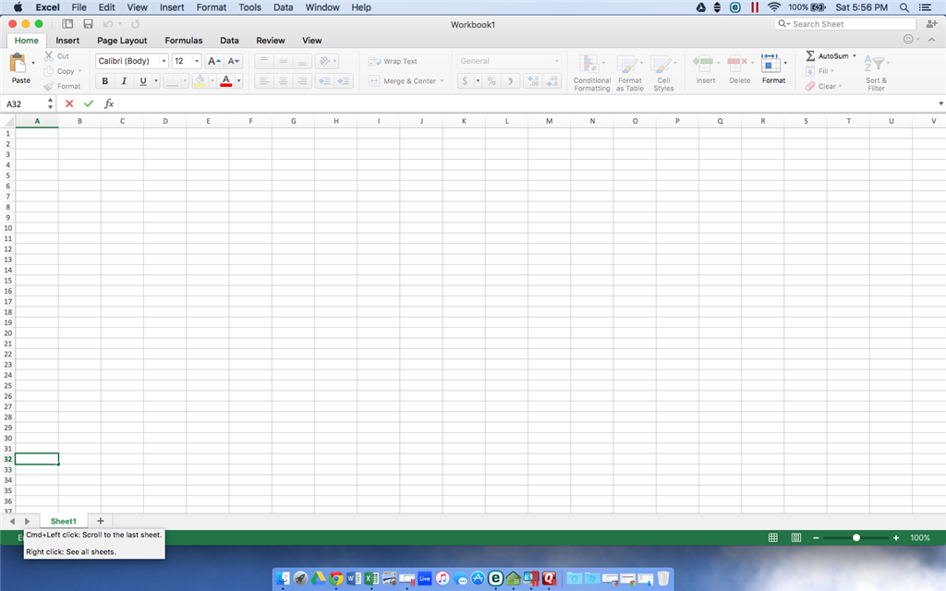Click the Delete cells icon

pos(736,62)
